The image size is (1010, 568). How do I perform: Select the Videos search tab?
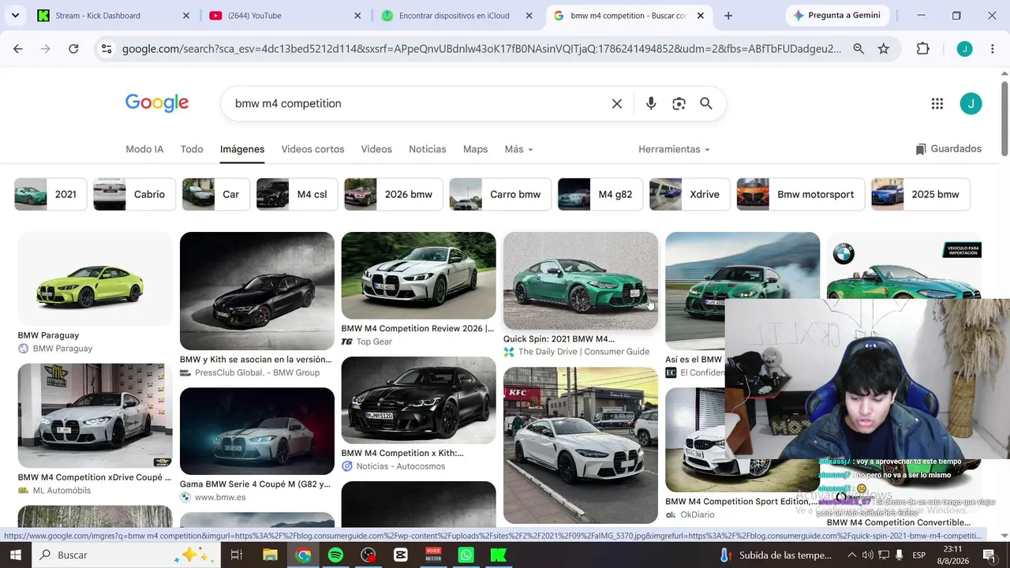tap(376, 149)
